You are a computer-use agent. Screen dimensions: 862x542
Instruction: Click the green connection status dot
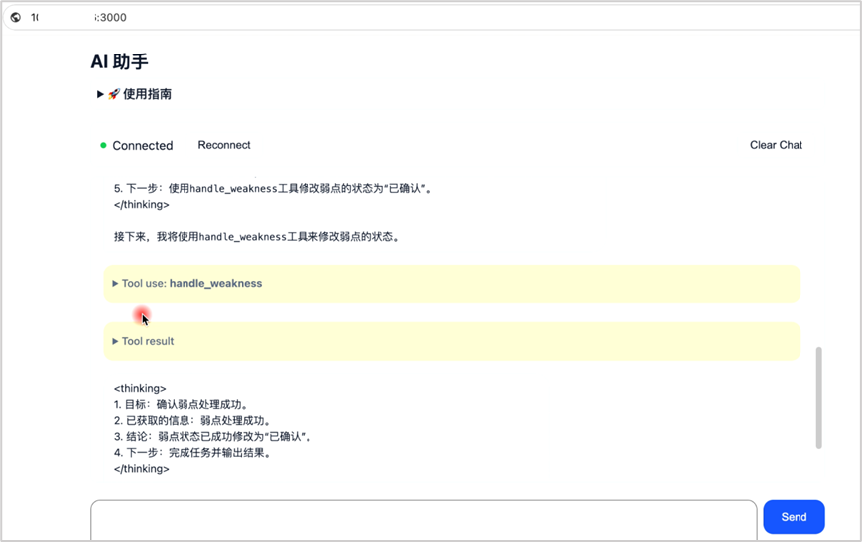(x=103, y=145)
